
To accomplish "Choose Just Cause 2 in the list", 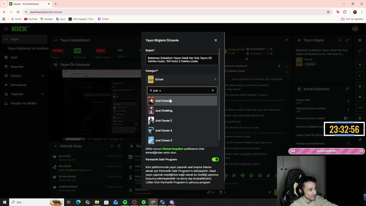I will [182, 120].
